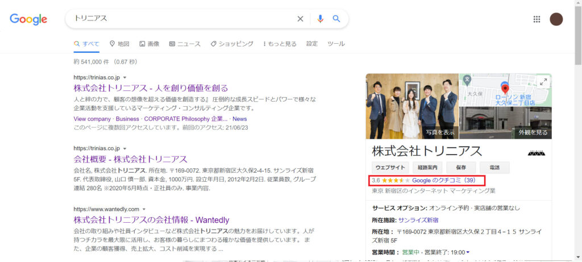This screenshot has height=262, width=582.
Task: Click the ウェブサイト button
Action: (390, 167)
